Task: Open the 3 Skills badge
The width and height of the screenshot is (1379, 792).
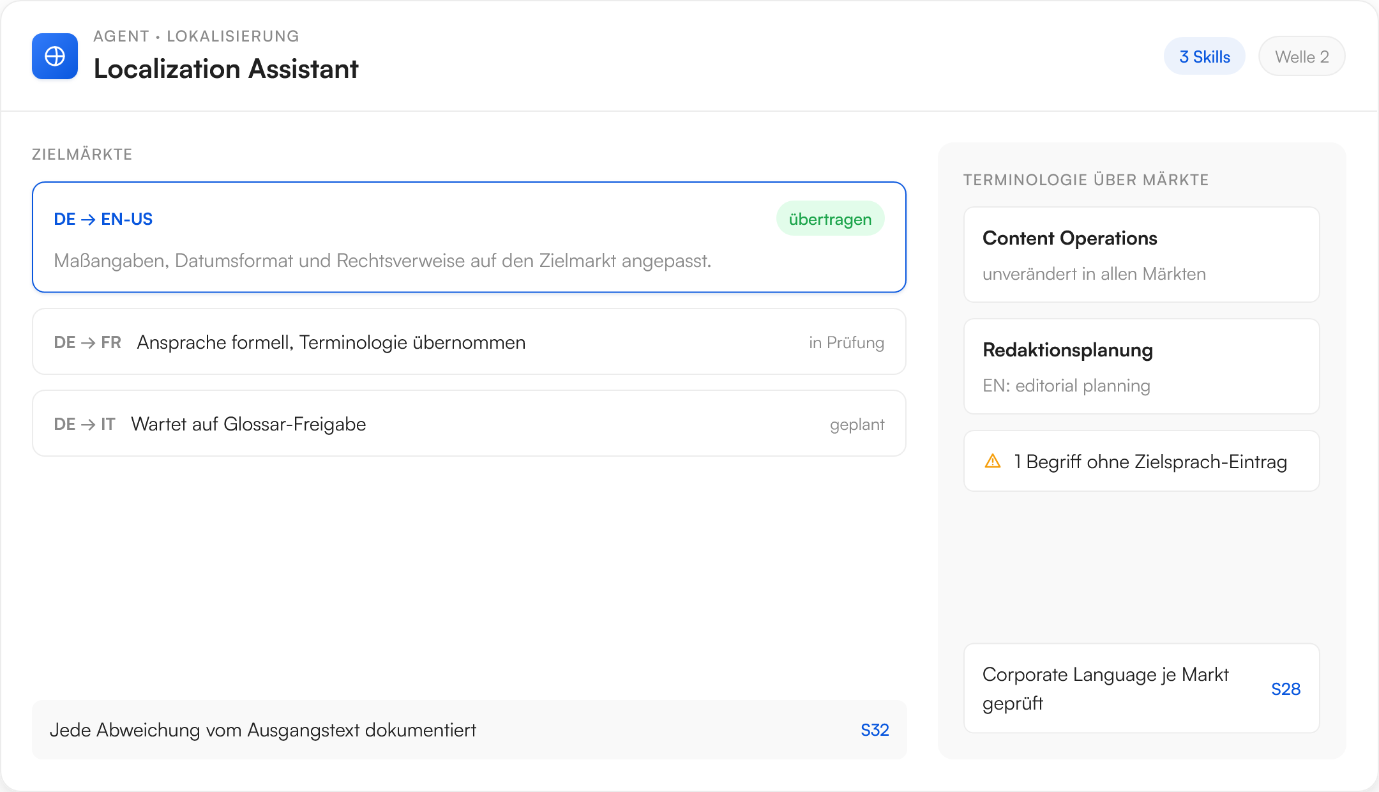Action: 1204,56
